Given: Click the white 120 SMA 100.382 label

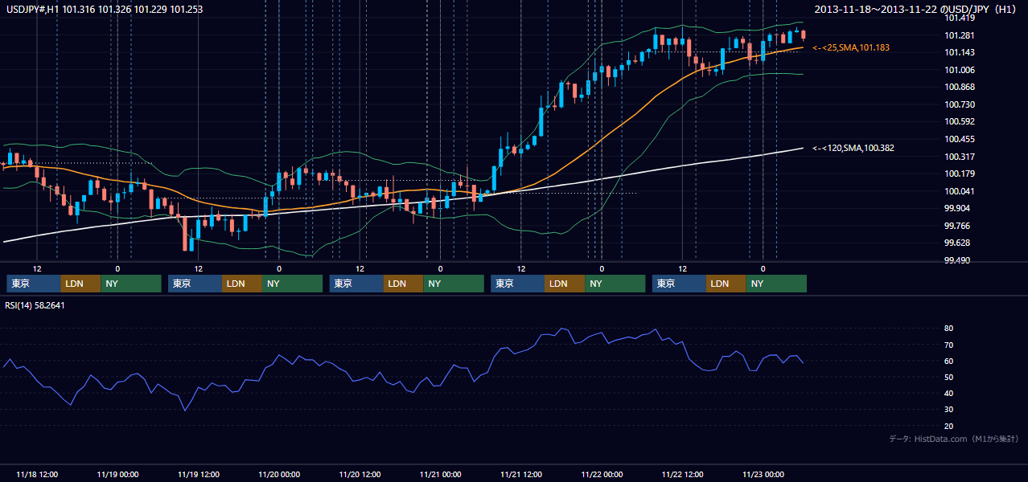Looking at the screenshot, I should click(x=853, y=148).
